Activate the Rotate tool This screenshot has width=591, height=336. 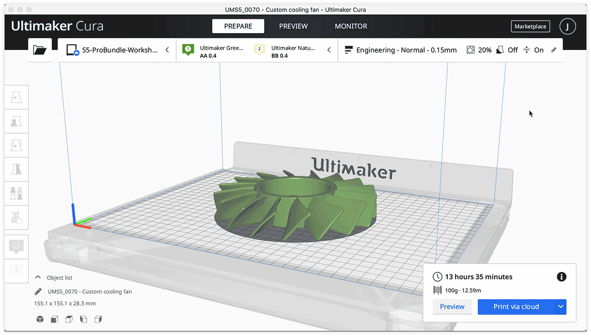click(16, 145)
